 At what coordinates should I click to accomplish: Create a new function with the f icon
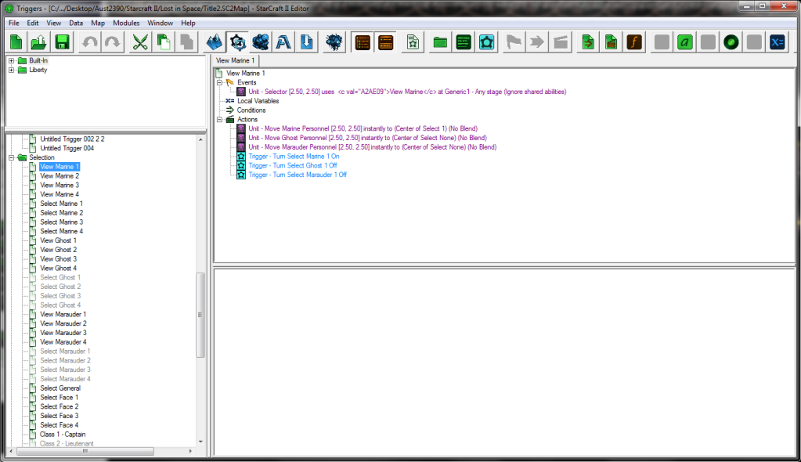pyautogui.click(x=634, y=42)
